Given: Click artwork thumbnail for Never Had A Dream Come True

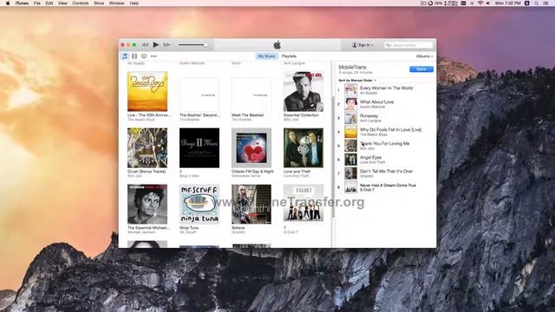Looking at the screenshot, I should pyautogui.click(x=350, y=187).
